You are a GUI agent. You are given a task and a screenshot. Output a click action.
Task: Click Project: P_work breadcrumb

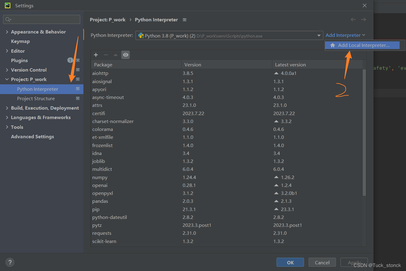pos(108,19)
